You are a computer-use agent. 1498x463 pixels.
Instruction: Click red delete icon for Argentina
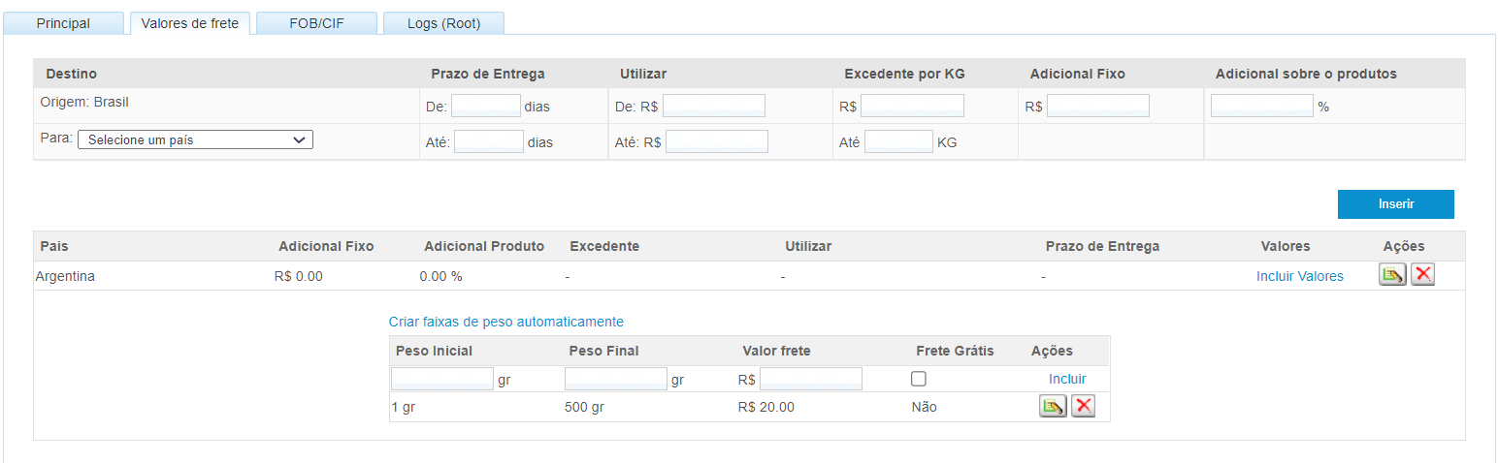point(1422,275)
